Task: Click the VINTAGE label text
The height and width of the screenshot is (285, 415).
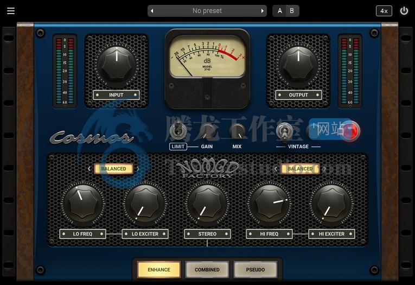Action: [x=298, y=147]
